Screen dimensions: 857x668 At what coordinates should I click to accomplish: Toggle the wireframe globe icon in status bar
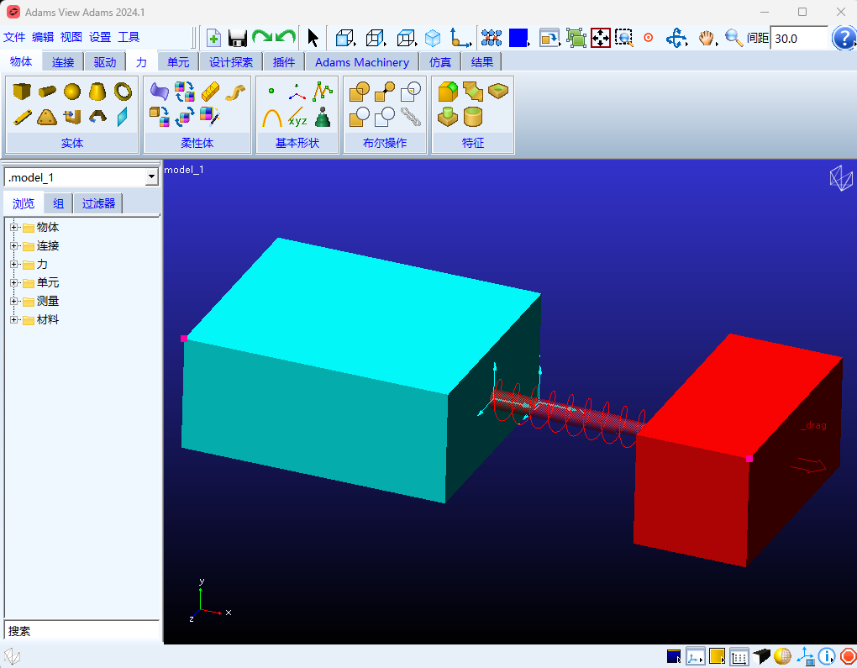coord(783,656)
